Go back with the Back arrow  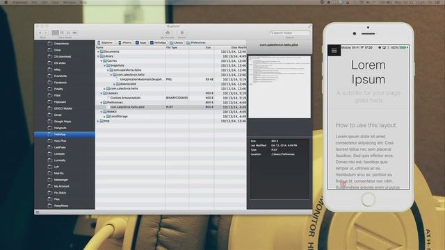point(40,33)
